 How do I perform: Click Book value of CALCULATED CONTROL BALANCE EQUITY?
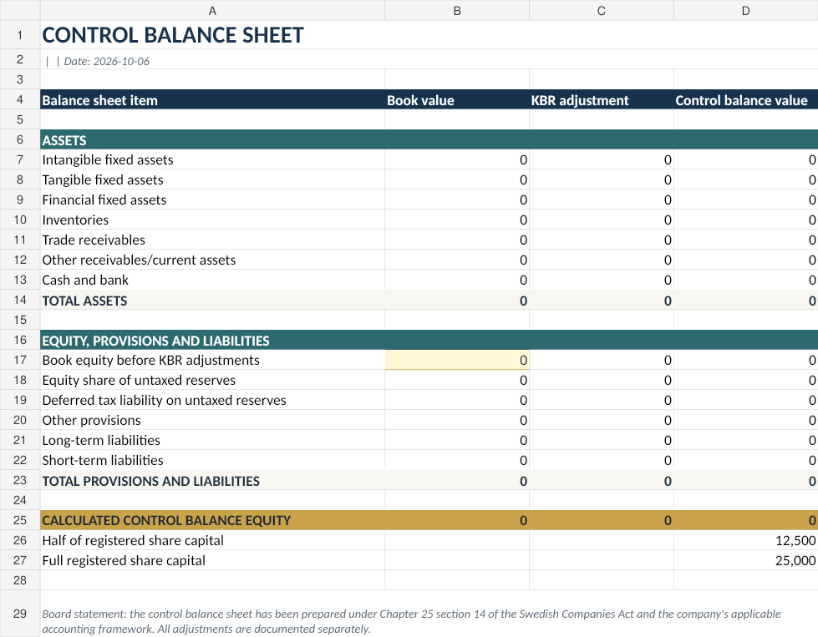(x=457, y=520)
